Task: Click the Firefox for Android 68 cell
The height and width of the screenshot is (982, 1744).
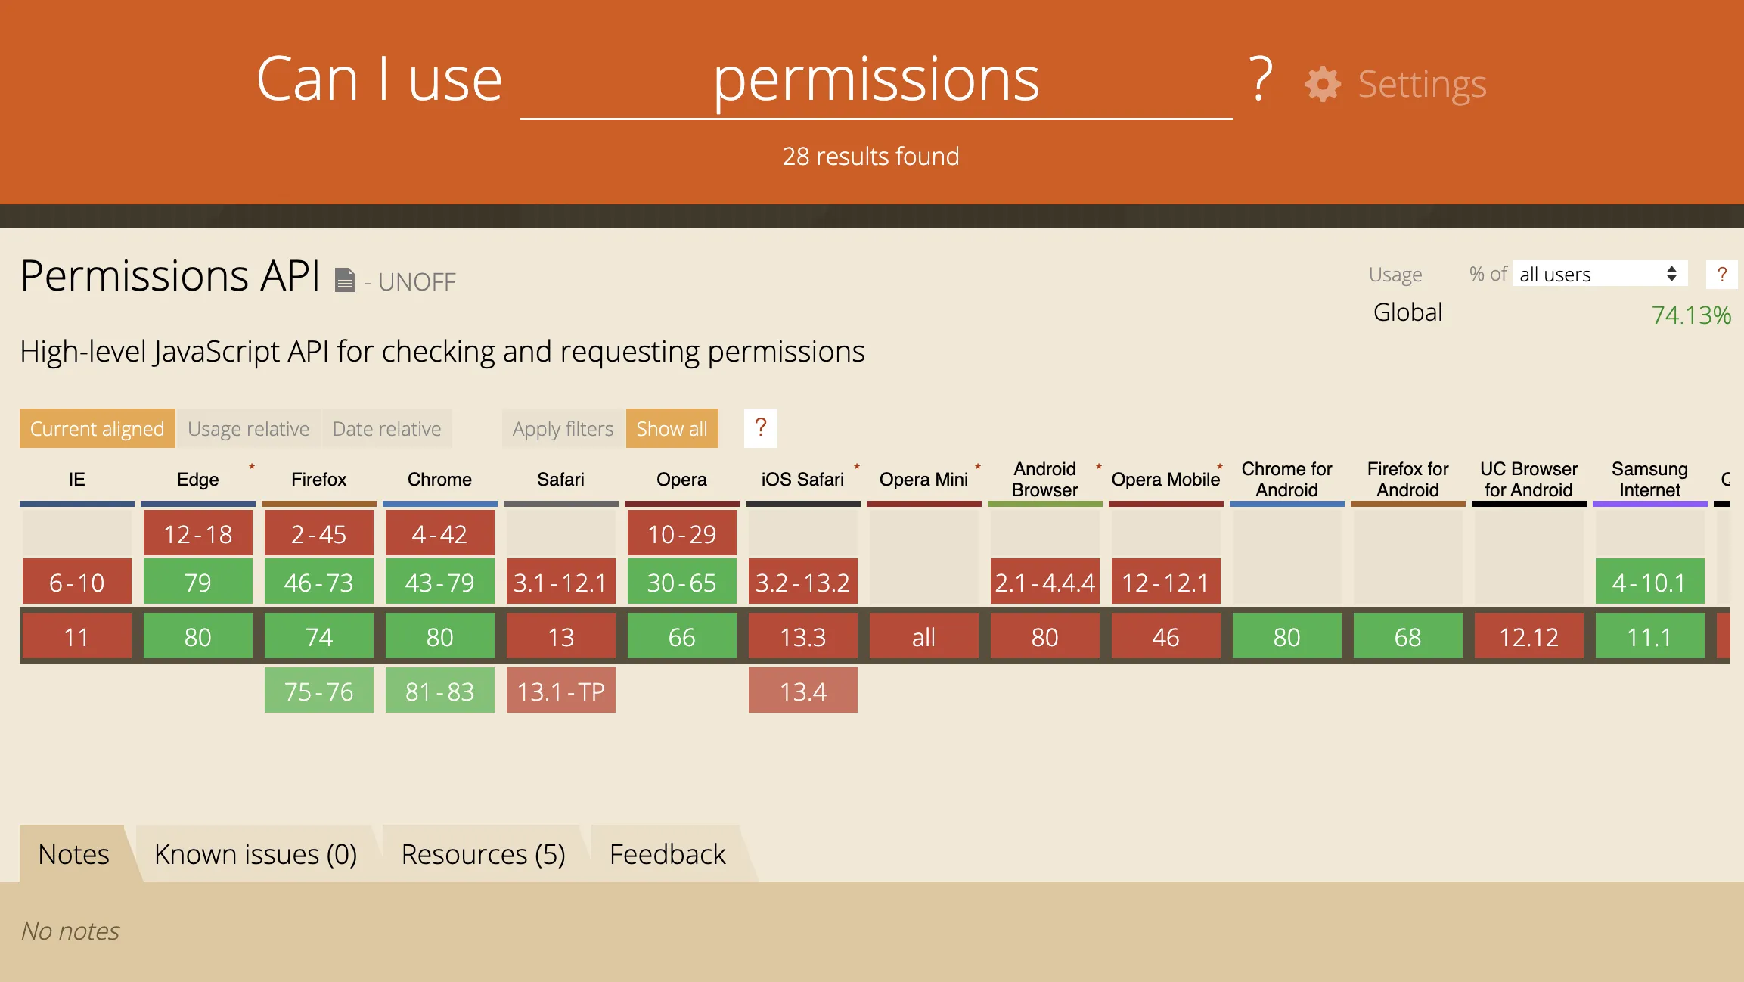Action: click(1408, 636)
